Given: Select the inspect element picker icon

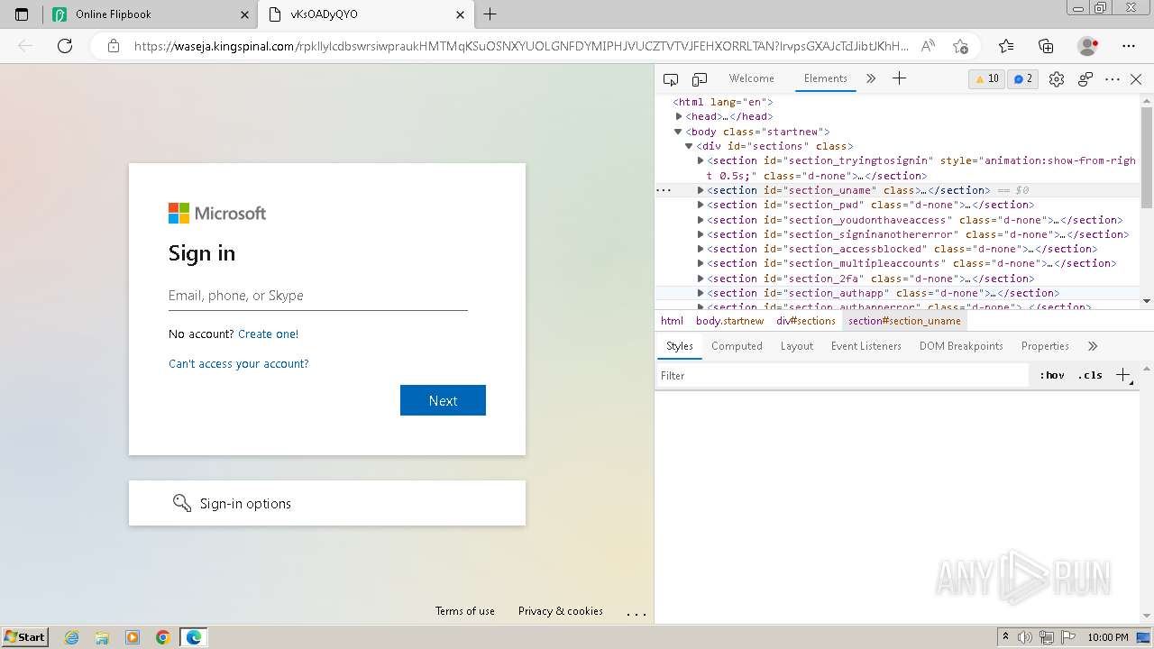Looking at the screenshot, I should click(x=671, y=79).
